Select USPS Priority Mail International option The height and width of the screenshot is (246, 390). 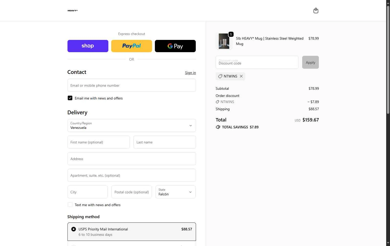tap(132, 232)
